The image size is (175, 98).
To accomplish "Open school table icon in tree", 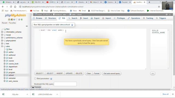I will (x=7, y=75).
